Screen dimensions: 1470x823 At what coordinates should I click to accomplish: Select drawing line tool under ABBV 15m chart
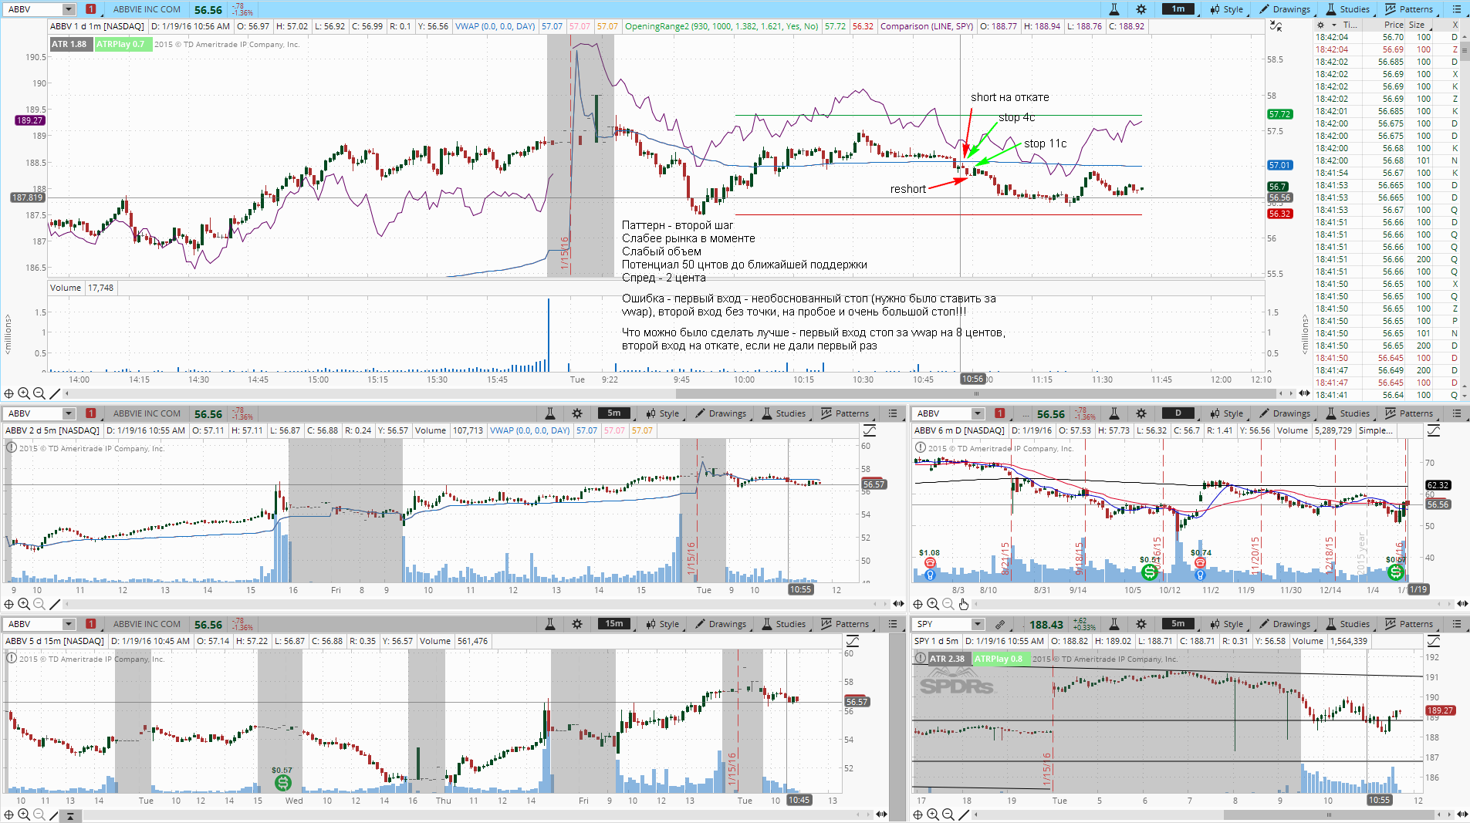(x=55, y=815)
